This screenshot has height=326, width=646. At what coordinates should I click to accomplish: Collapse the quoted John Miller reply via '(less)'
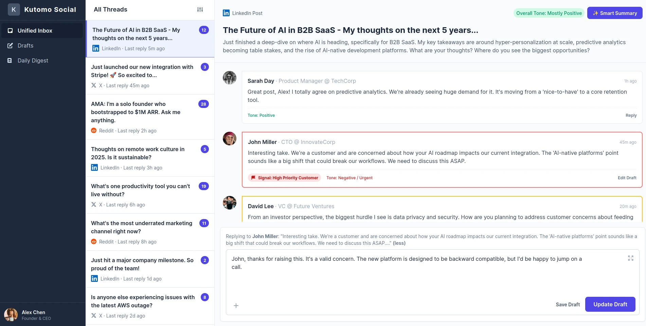point(399,243)
